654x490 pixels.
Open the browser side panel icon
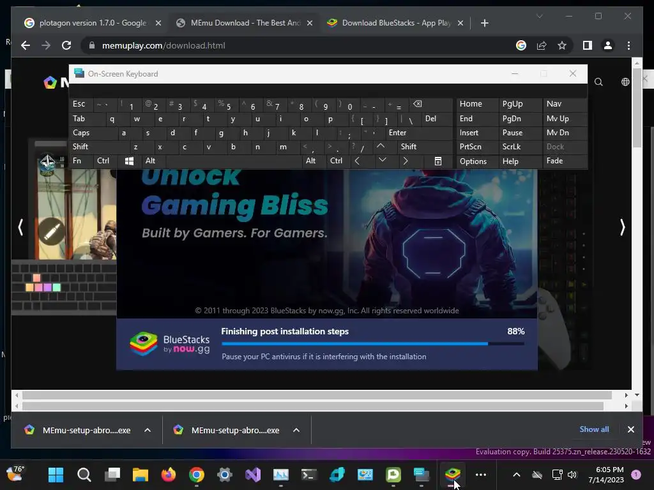pyautogui.click(x=588, y=45)
